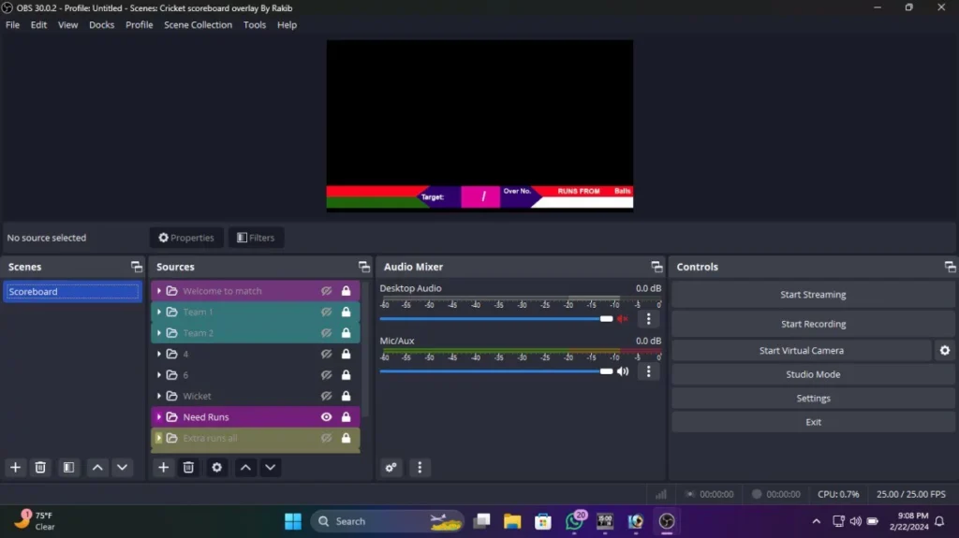Screen dimensions: 959x538
Task: Unlock the Team 1 source group
Action: [347, 312]
